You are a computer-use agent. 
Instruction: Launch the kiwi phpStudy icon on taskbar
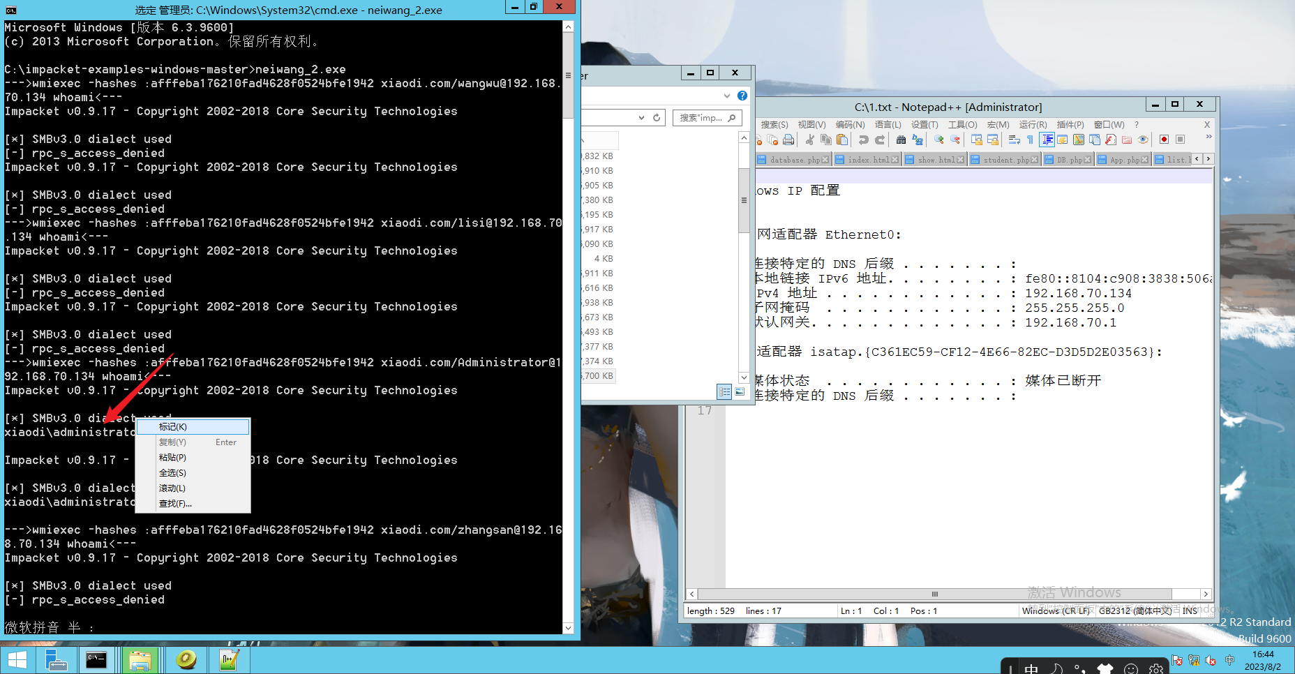point(186,659)
